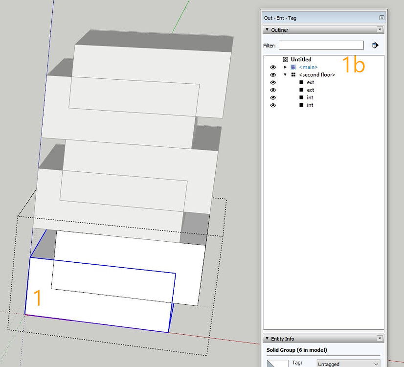This screenshot has width=404, height=367.
Task: Select the <second floor> group name
Action: [x=317, y=75]
